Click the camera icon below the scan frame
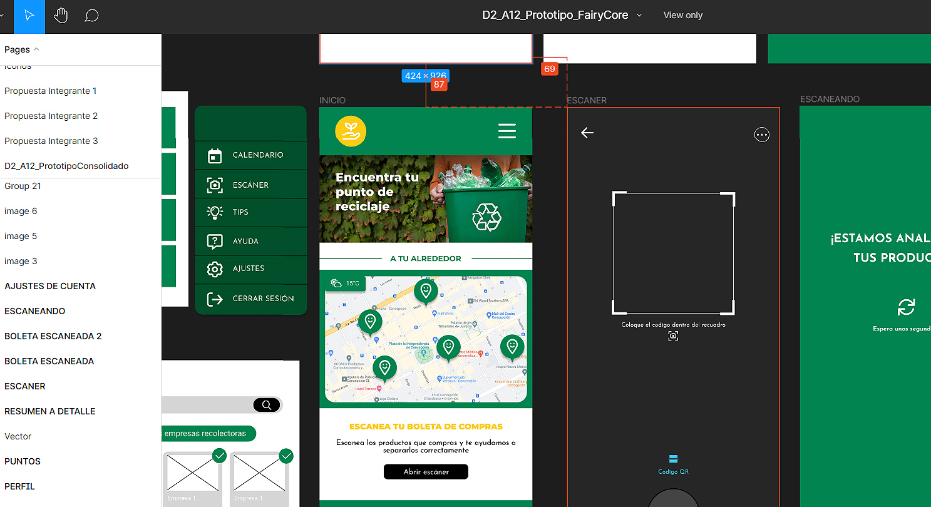The image size is (931, 507). (x=672, y=335)
